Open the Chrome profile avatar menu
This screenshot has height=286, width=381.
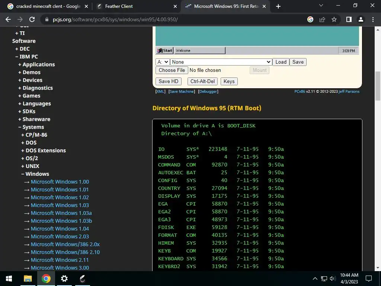coord(361,19)
